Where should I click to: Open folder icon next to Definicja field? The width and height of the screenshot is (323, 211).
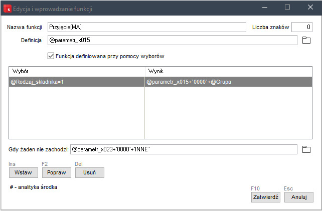[x=306, y=40]
